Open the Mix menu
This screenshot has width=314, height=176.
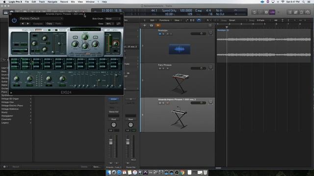[73, 2]
